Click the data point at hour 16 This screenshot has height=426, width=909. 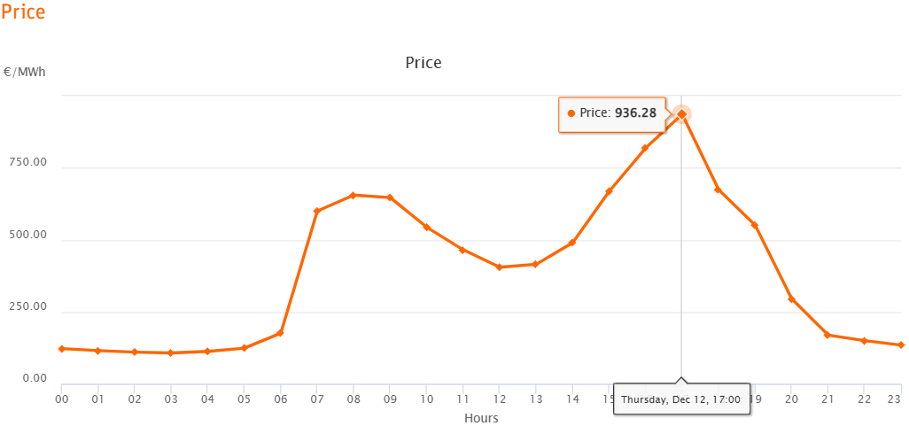pyautogui.click(x=645, y=148)
